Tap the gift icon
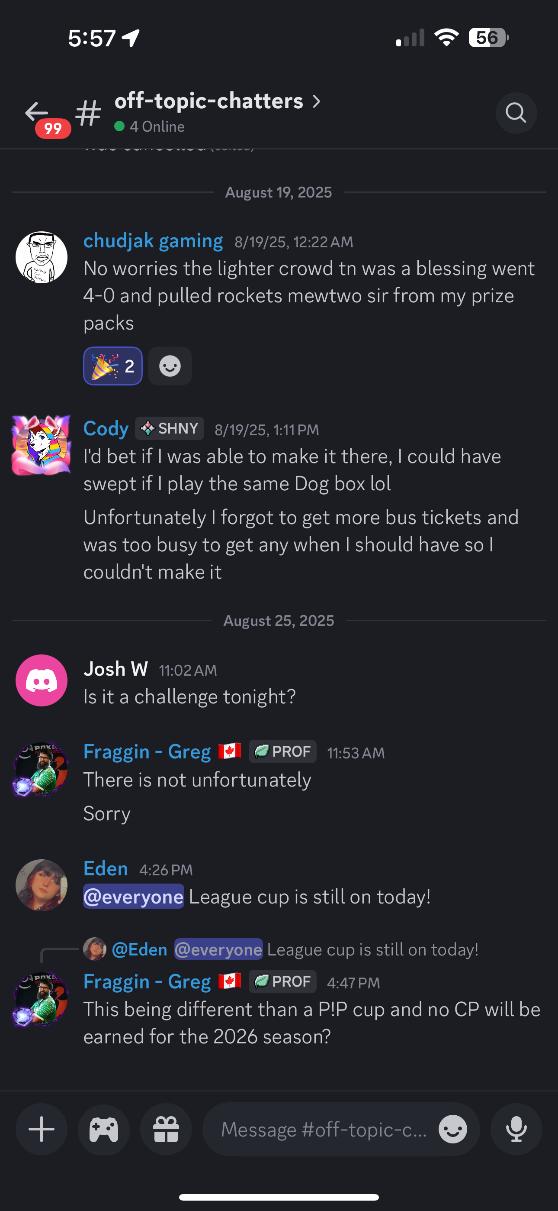558x1211 pixels. (x=166, y=1129)
